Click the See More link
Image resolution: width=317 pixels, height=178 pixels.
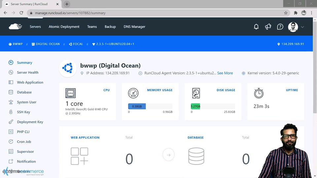(225, 73)
